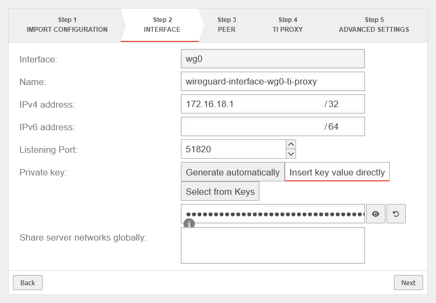Edit the IPv4 address field
This screenshot has width=436, height=303.
point(251,104)
